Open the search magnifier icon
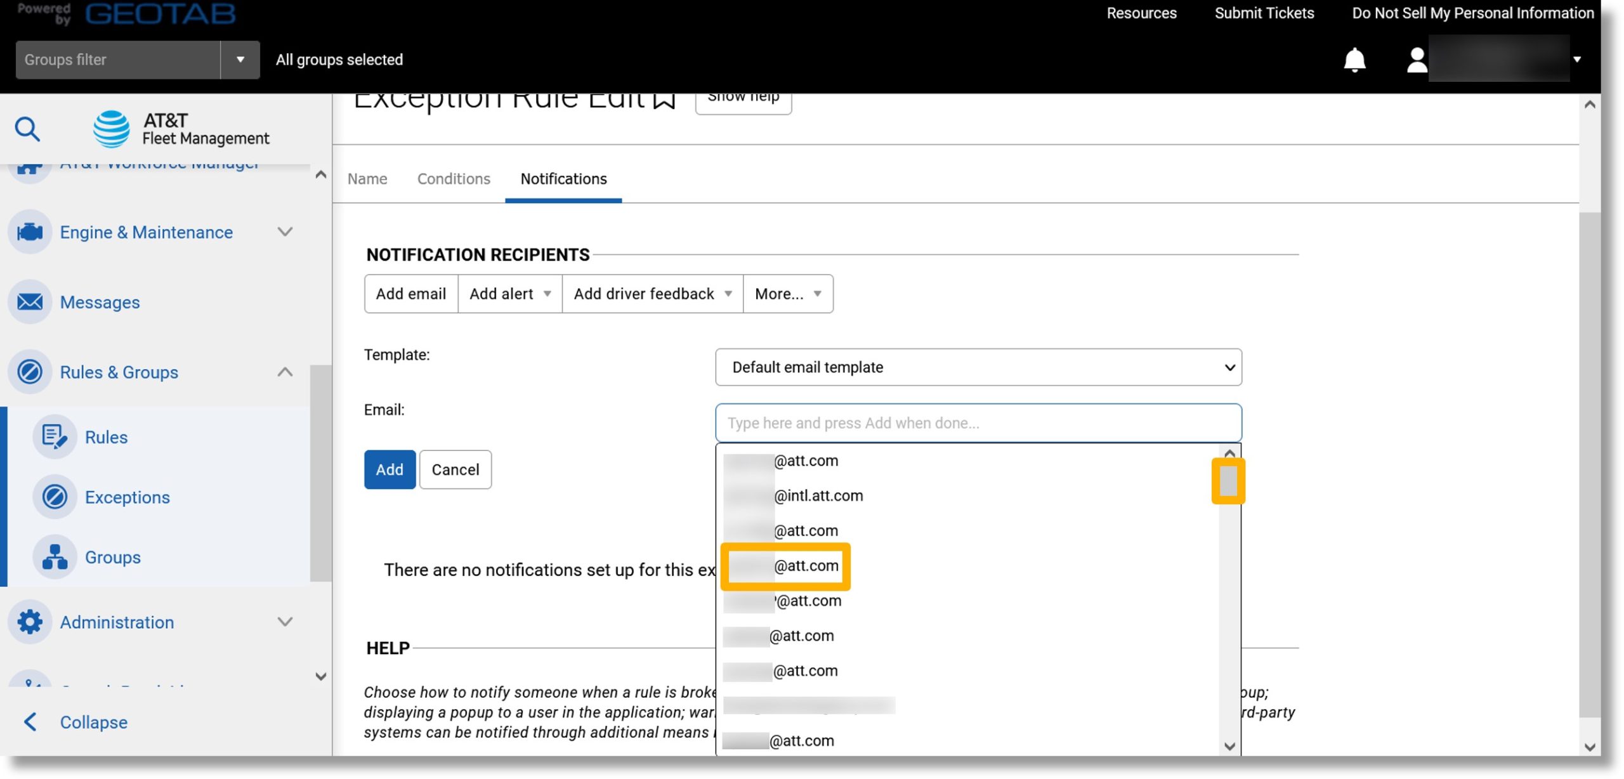The image size is (1624, 779). 27,129
